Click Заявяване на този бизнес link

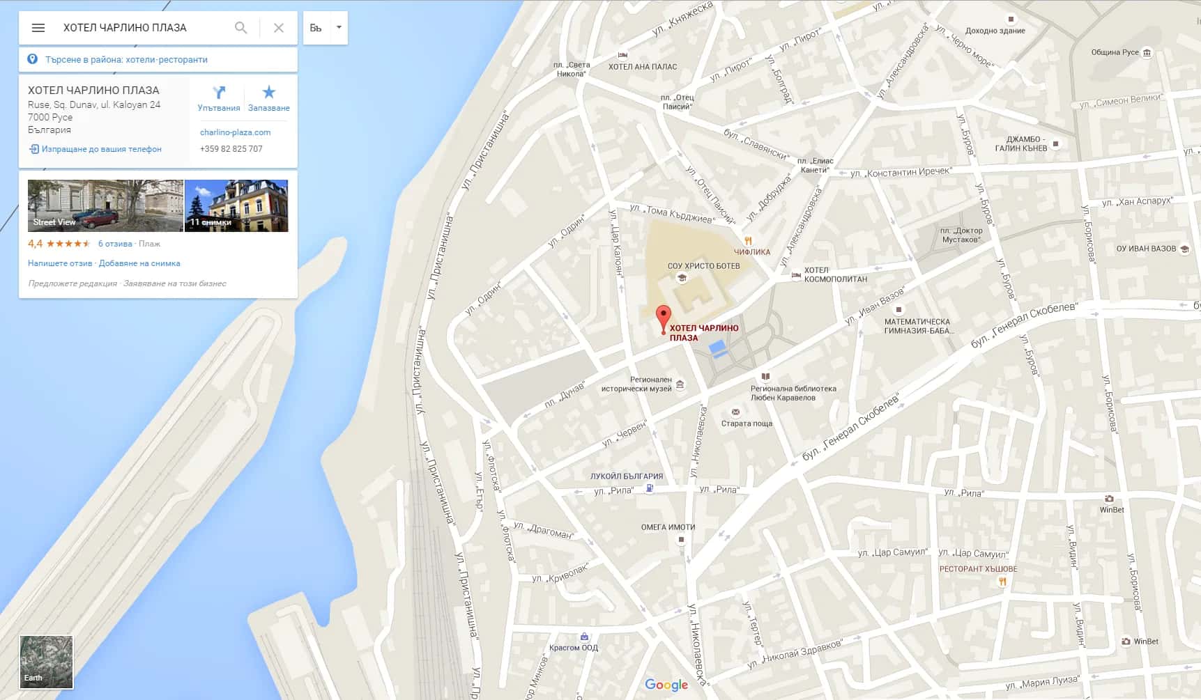click(x=175, y=283)
